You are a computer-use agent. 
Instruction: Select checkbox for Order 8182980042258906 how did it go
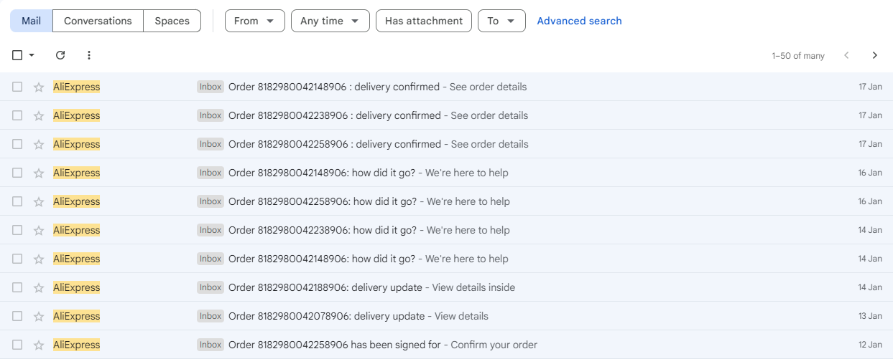(17, 201)
